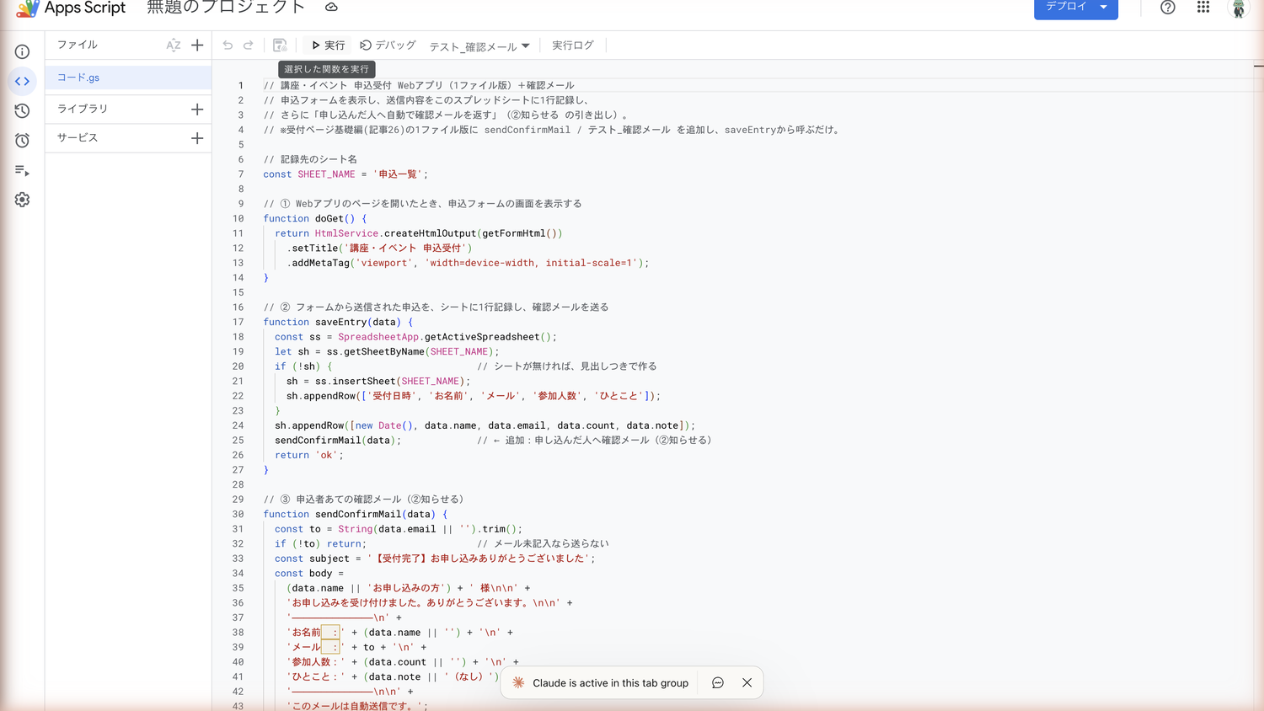The width and height of the screenshot is (1264, 711).
Task: Click 'function saveEntry(data)' line
Action: pos(338,322)
